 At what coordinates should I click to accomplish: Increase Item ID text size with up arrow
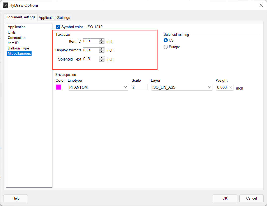(102, 40)
